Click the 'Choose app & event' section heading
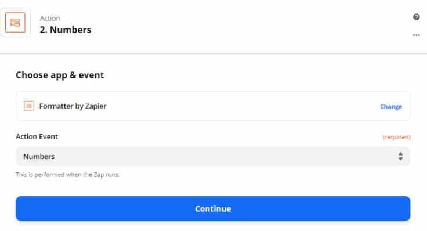This screenshot has height=231, width=427. click(60, 75)
